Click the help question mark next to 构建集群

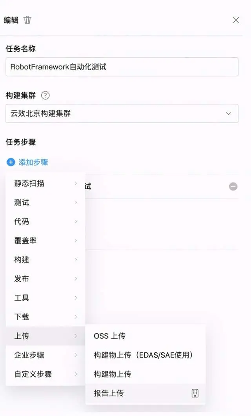(45, 95)
